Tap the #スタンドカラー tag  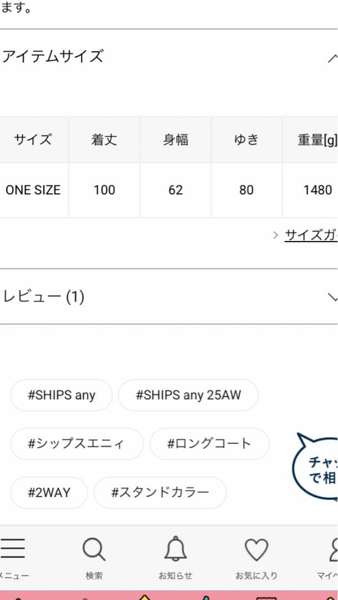[160, 492]
